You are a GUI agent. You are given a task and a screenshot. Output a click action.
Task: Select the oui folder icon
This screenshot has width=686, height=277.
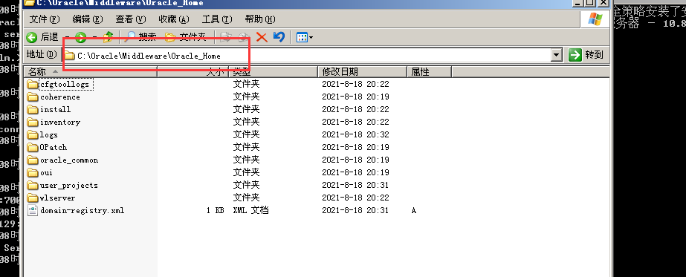pyautogui.click(x=33, y=172)
